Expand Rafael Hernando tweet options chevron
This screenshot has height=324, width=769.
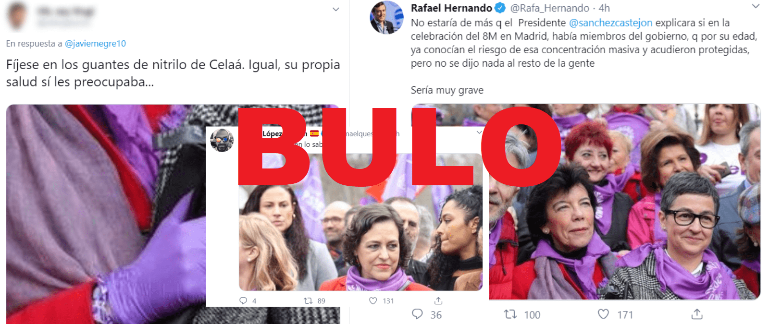click(x=756, y=6)
